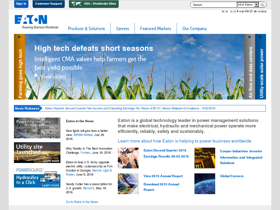Image resolution: width=280 pixels, height=210 pixels.
Task: Click the View video link
Action: (53, 77)
